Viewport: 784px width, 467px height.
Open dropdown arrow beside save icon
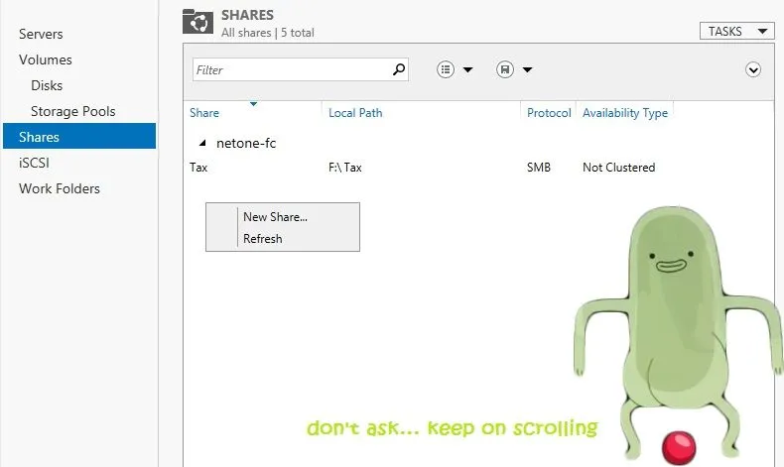coord(528,70)
